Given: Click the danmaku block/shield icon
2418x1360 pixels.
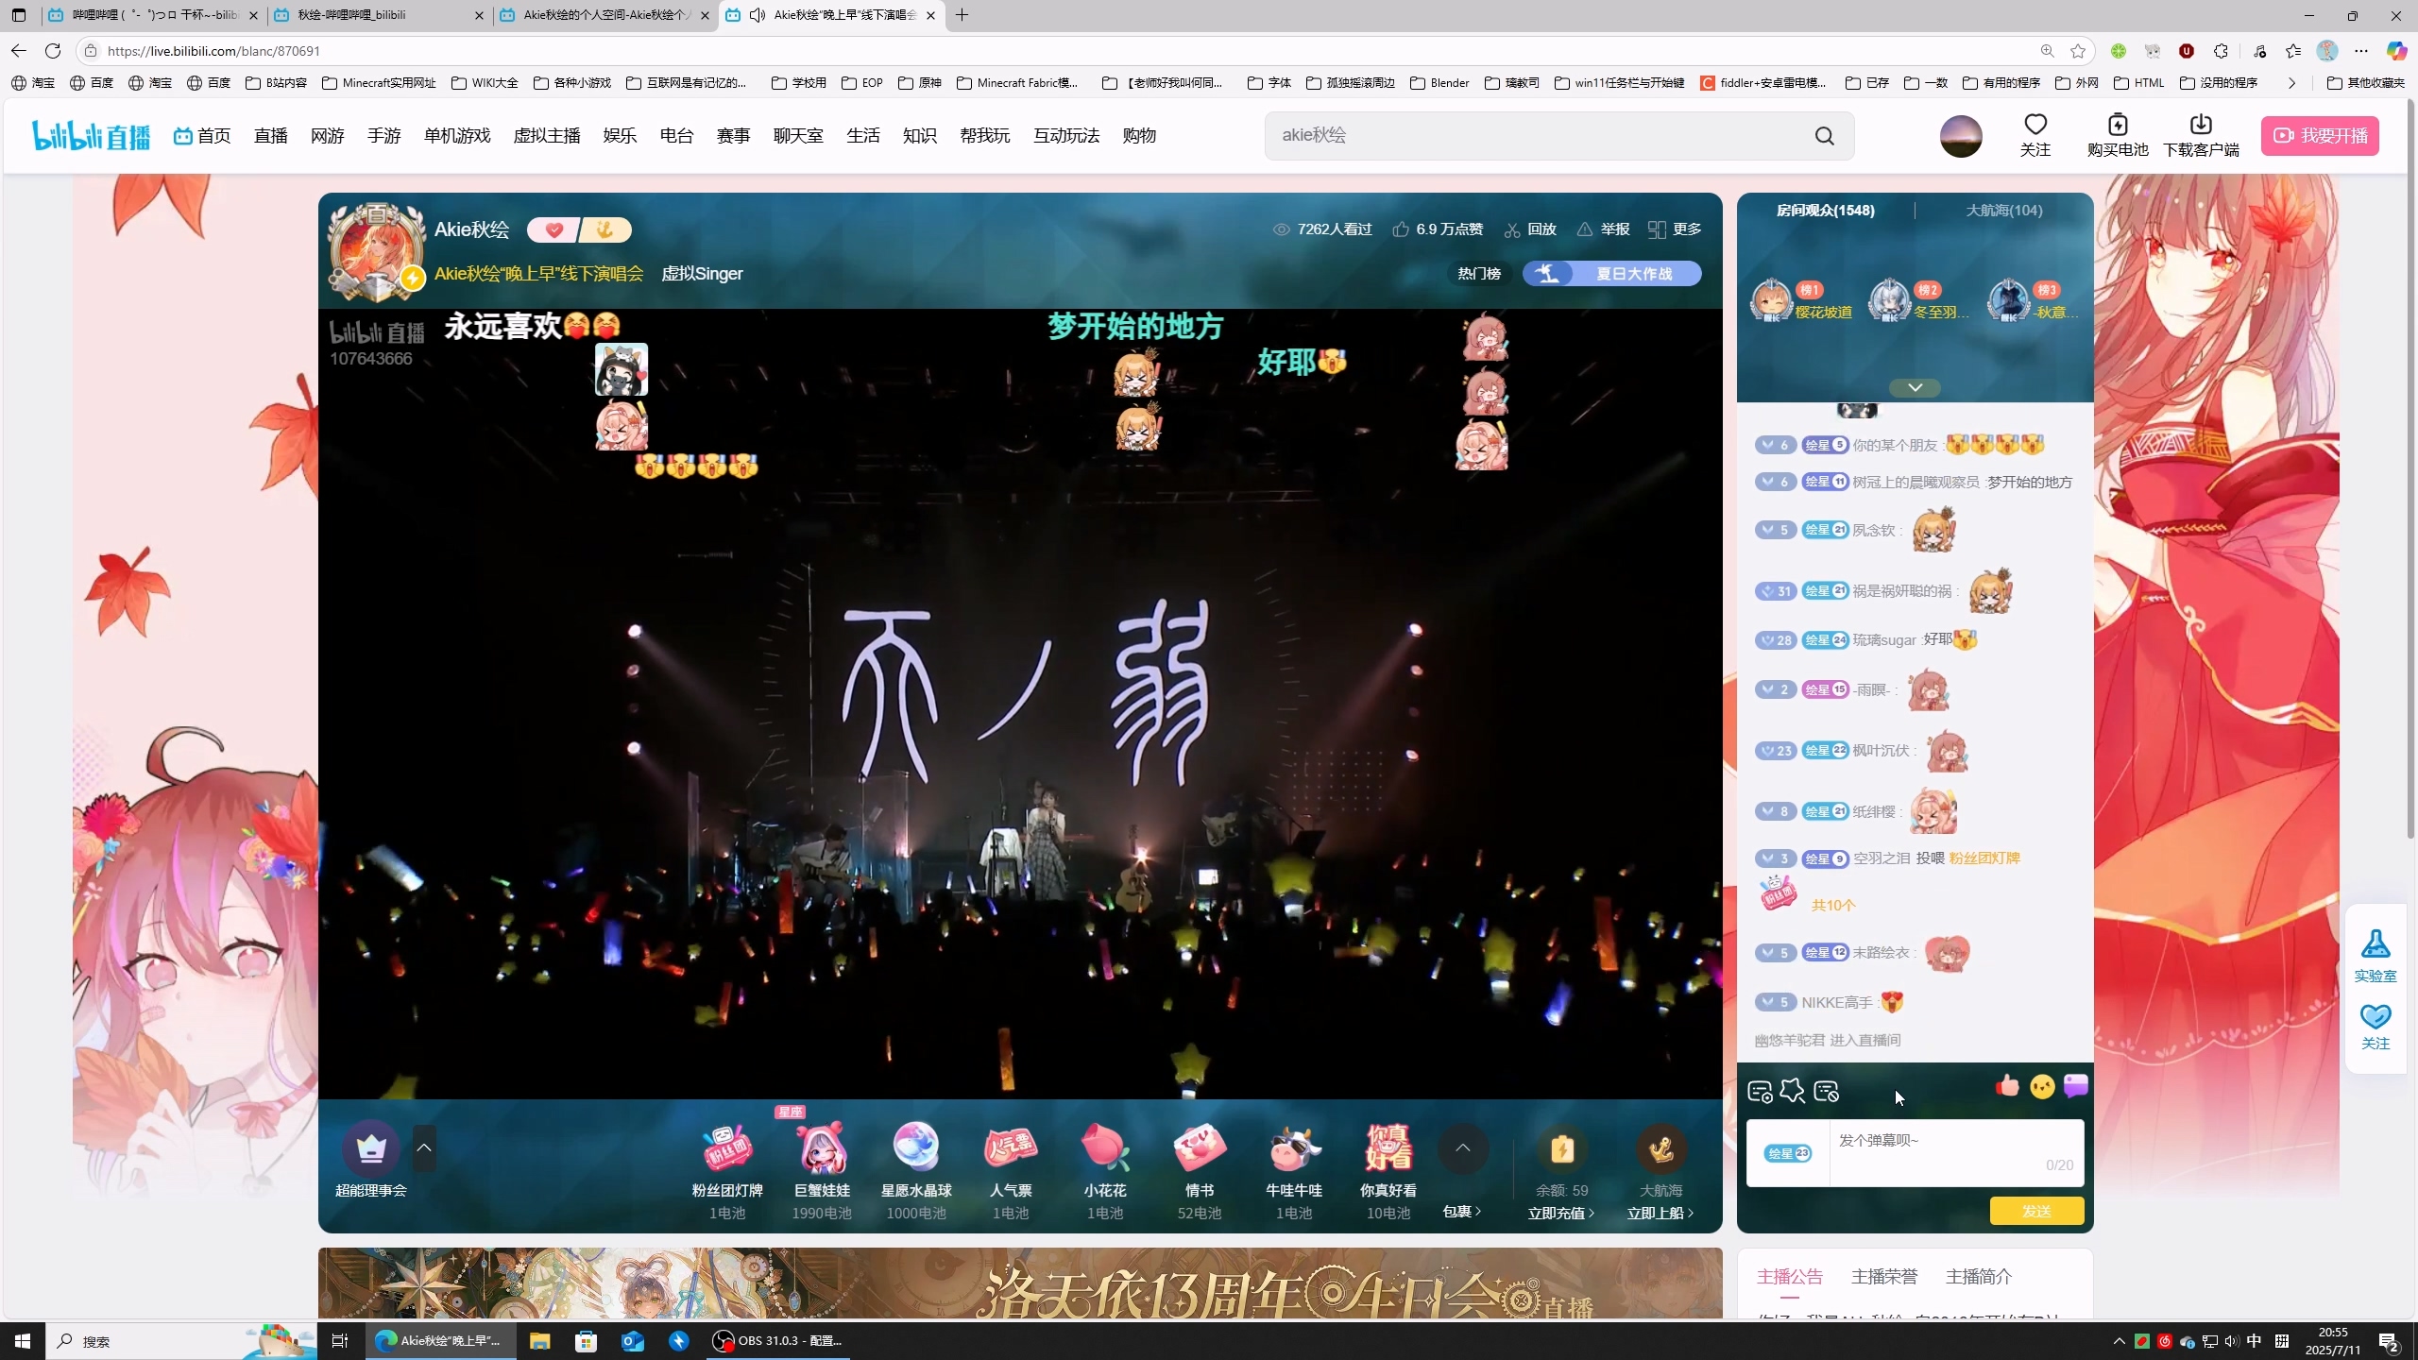Looking at the screenshot, I should (1827, 1092).
